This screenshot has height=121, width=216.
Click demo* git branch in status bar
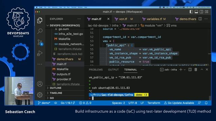click(x=44, y=103)
